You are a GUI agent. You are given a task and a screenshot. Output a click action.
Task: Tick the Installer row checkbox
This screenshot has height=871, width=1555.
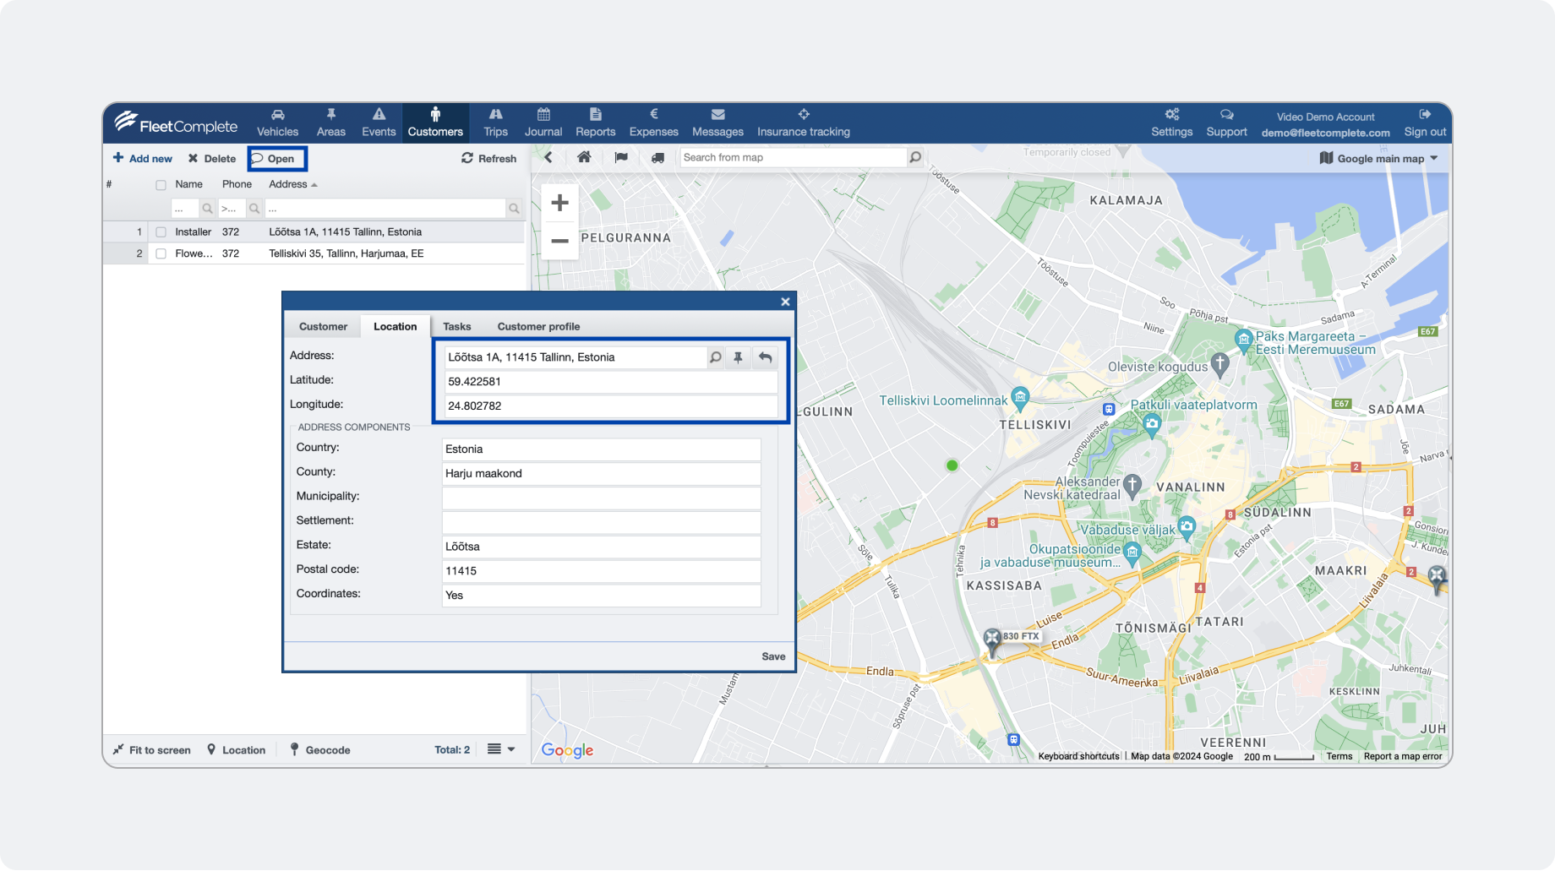click(x=161, y=232)
